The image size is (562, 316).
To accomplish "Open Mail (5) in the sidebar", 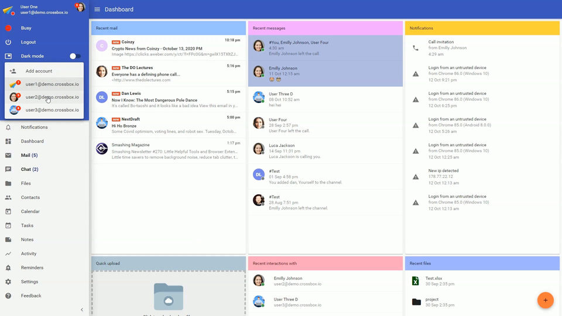I will coord(29,155).
